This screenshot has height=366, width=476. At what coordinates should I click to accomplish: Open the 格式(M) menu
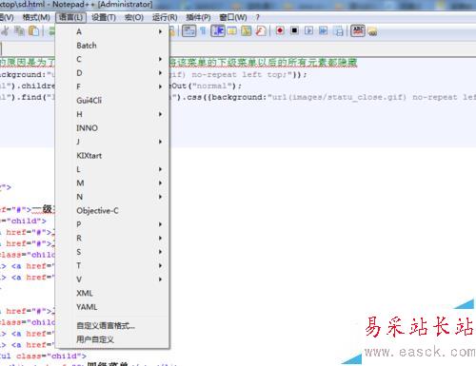[x=36, y=17]
